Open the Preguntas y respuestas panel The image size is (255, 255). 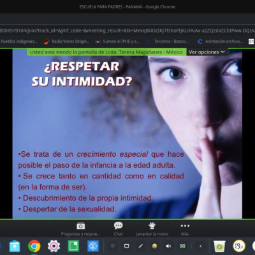pyautogui.click(x=80, y=229)
